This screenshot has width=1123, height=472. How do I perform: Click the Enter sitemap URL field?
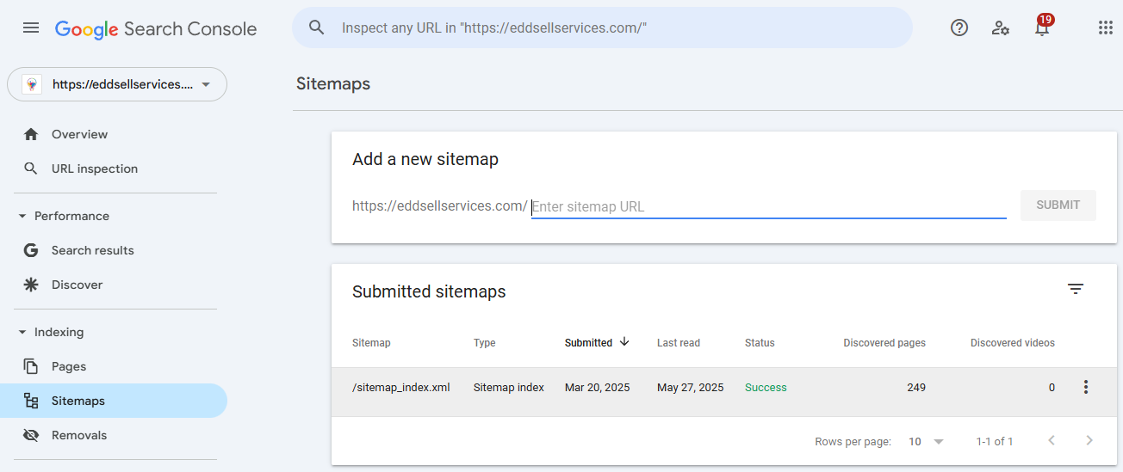[x=769, y=206]
